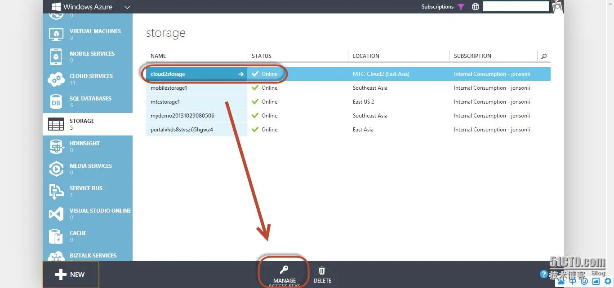Viewport: 614px width, 288px height.
Task: Click East US 2 location cell
Action: [363, 102]
